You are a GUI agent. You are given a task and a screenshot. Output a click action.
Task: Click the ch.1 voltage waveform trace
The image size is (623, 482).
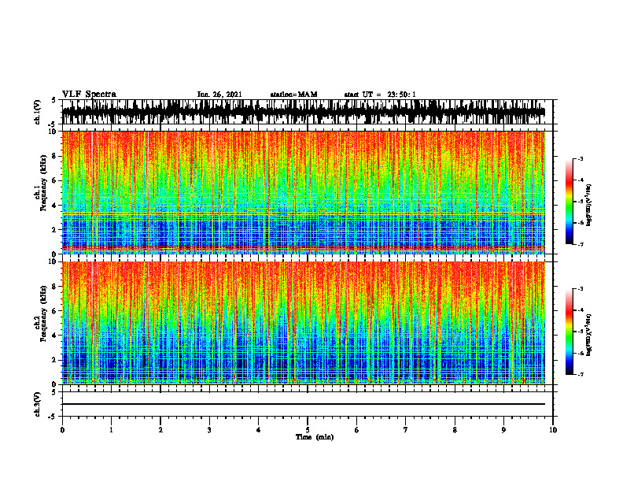(x=304, y=112)
